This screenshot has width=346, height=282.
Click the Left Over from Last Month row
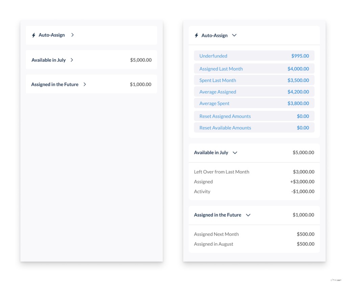pyautogui.click(x=254, y=172)
